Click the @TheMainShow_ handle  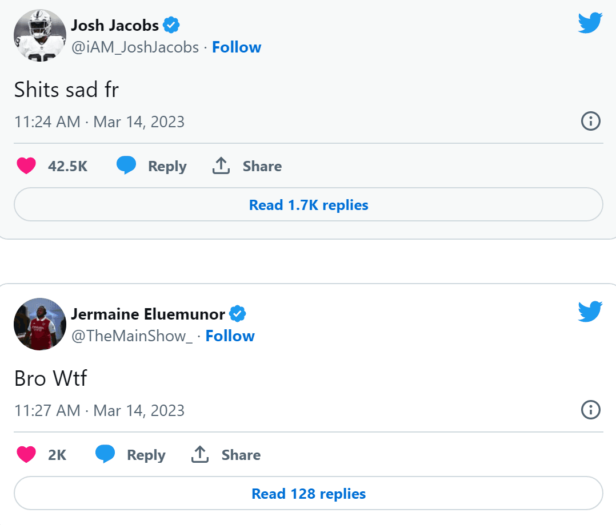tap(132, 336)
